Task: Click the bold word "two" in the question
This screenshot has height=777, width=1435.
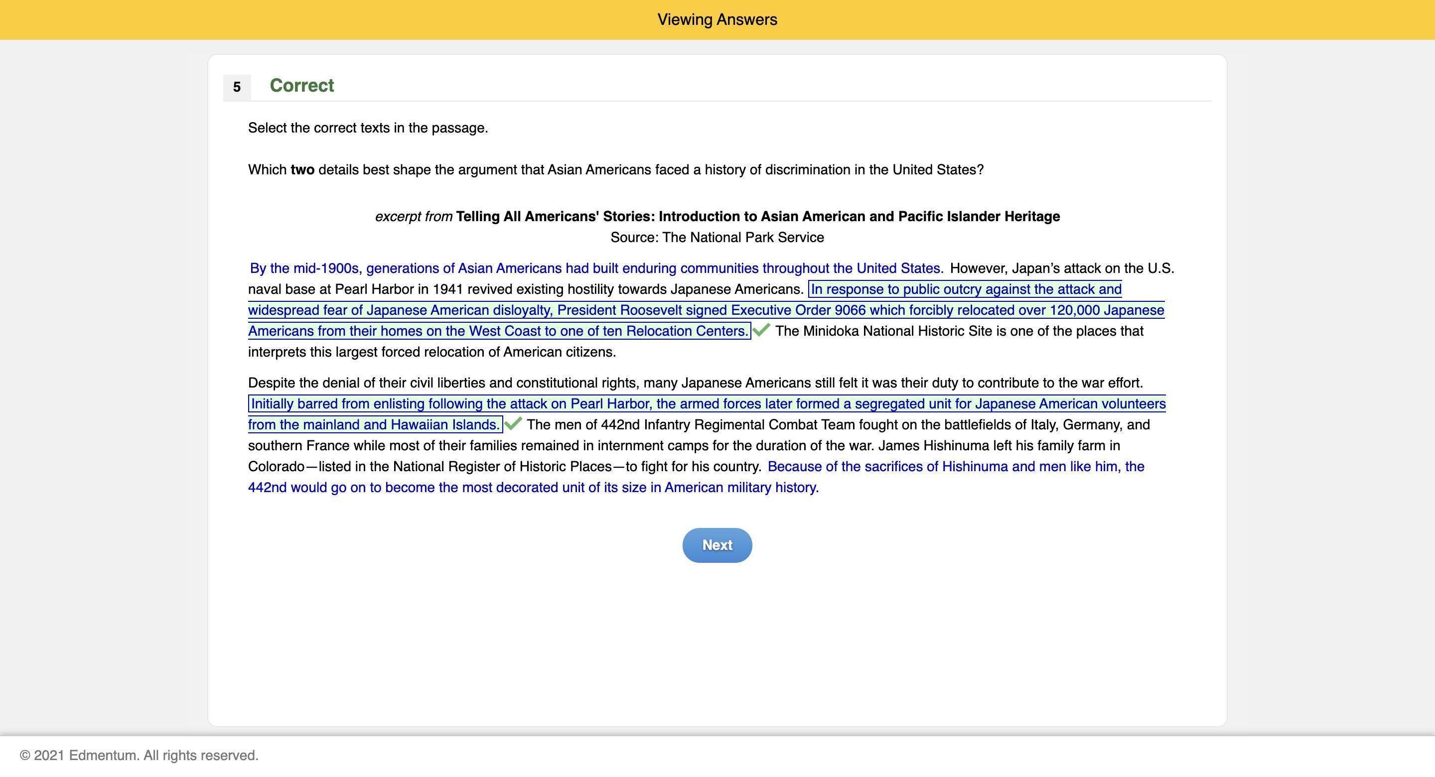Action: (302, 170)
